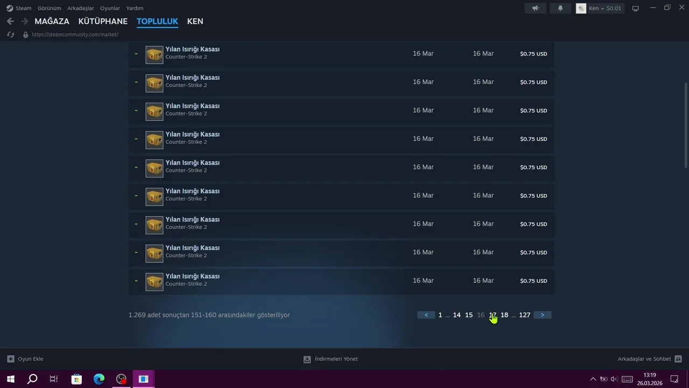Screen dimensions: 689x388
Task: Click the friends chat icon at bottom right
Action: pos(678,359)
